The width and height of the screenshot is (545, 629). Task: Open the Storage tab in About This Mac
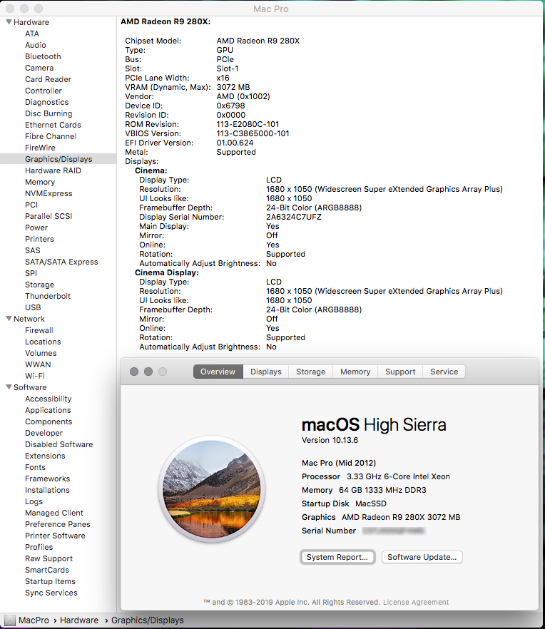[310, 372]
